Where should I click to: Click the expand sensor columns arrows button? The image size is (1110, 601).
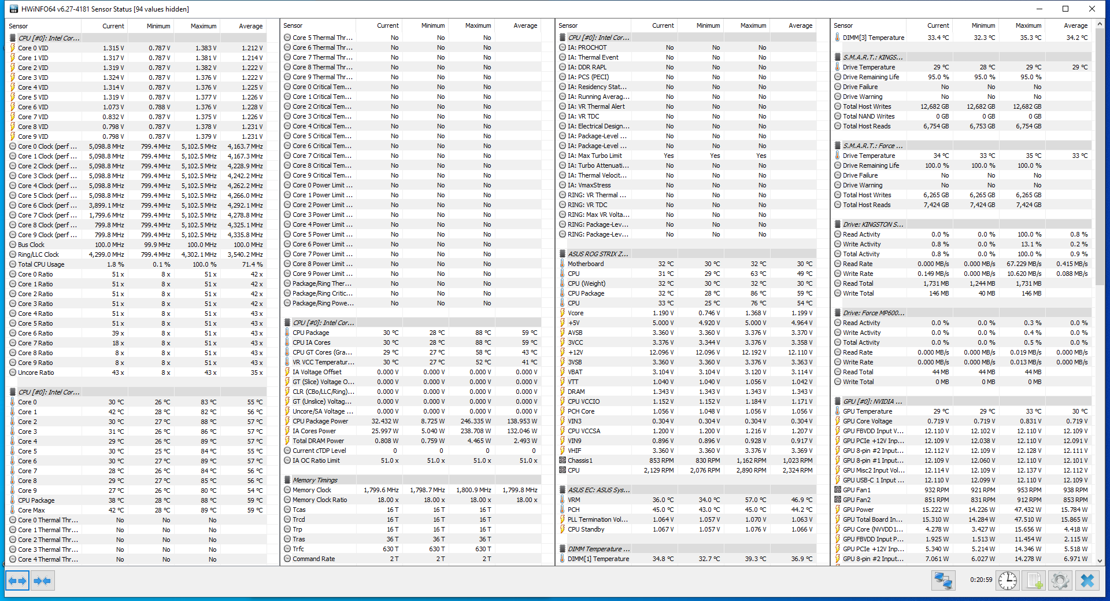[17, 580]
